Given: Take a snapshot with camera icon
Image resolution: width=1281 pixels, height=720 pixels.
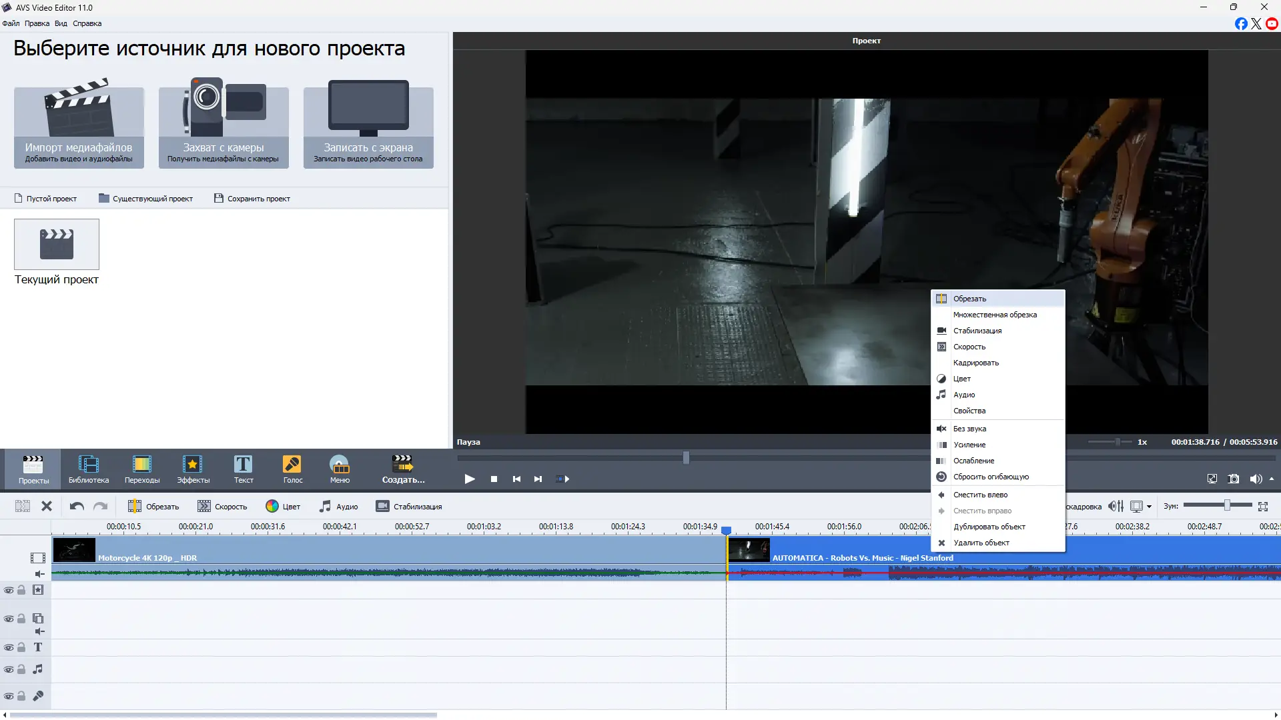Looking at the screenshot, I should coord(1234,479).
